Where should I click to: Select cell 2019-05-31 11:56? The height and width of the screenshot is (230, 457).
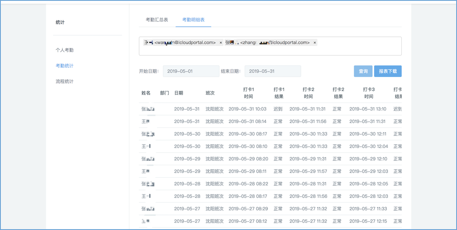(308, 122)
